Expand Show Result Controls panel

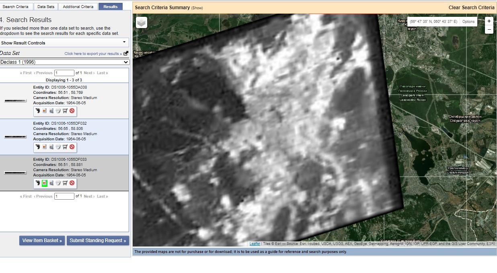pyautogui.click(x=64, y=43)
